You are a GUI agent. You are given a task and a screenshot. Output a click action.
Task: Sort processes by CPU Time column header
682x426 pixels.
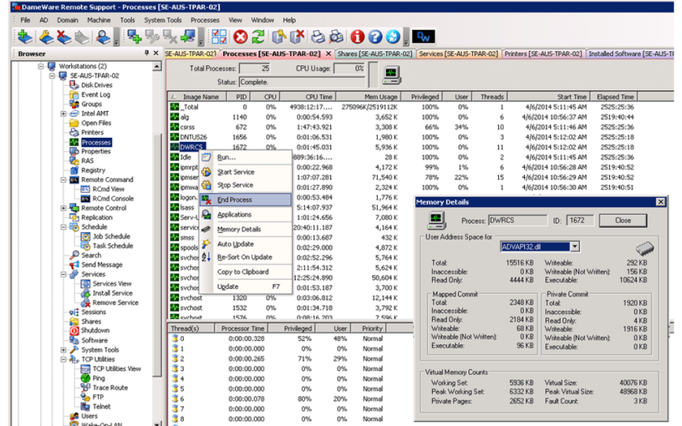308,97
